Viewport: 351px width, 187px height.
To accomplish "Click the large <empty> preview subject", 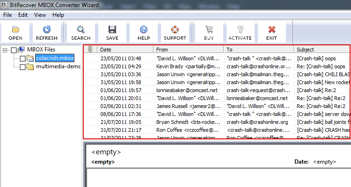I will [106, 152].
